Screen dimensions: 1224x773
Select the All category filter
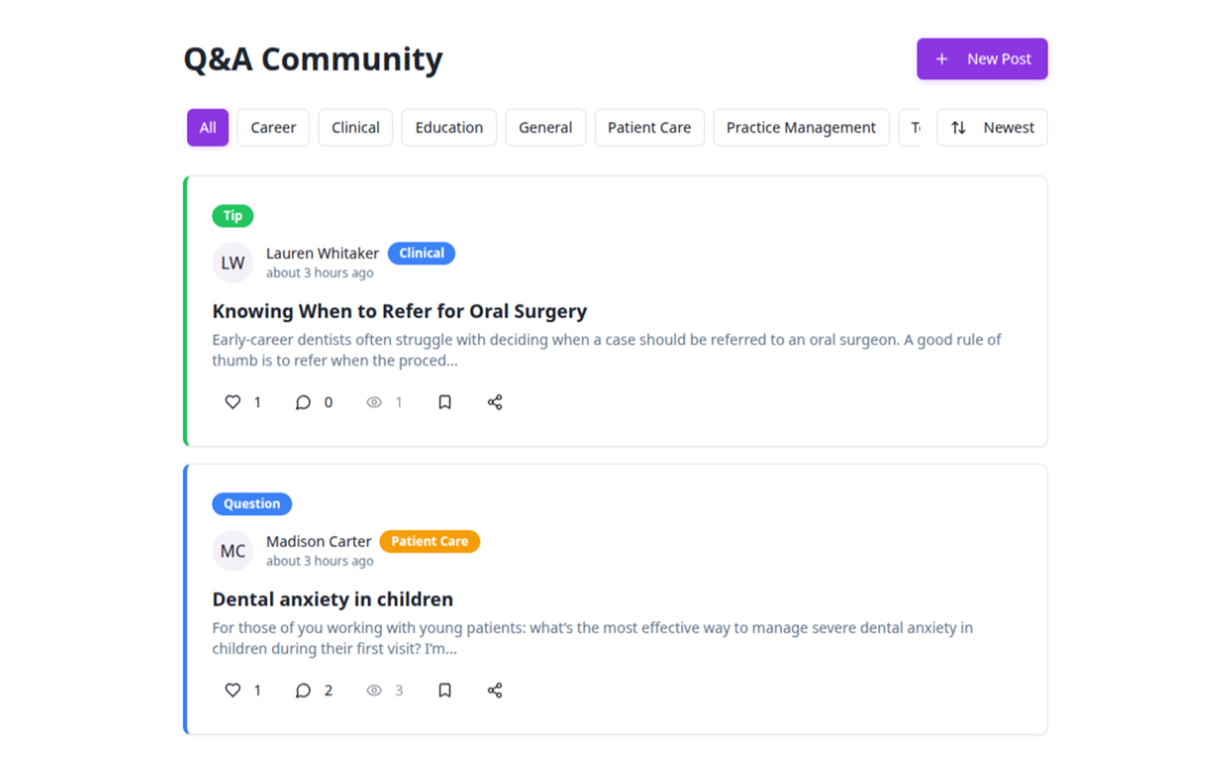pos(207,128)
